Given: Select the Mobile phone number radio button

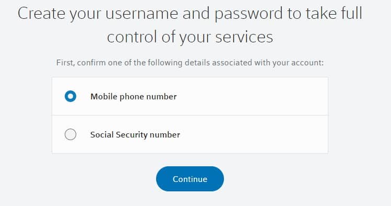Looking at the screenshot, I should tap(70, 96).
